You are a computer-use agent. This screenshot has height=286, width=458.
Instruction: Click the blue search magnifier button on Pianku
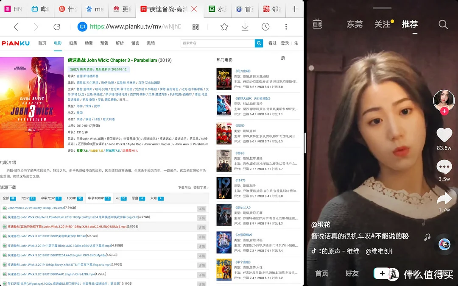pos(259,43)
